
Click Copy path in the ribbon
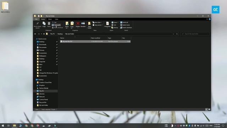pyautogui.click(x=56, y=25)
